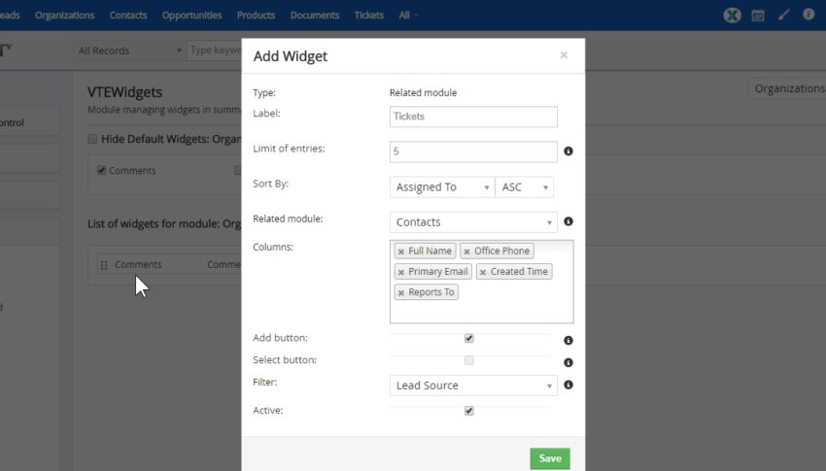Toggle Hide Default Widgets checkbox
The width and height of the screenshot is (826, 471).
[x=92, y=139]
